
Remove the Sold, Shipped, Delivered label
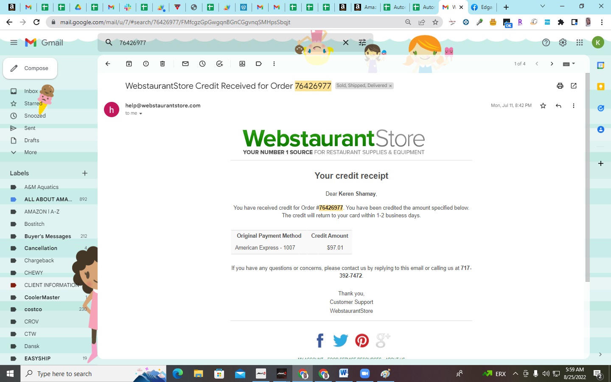[390, 86]
